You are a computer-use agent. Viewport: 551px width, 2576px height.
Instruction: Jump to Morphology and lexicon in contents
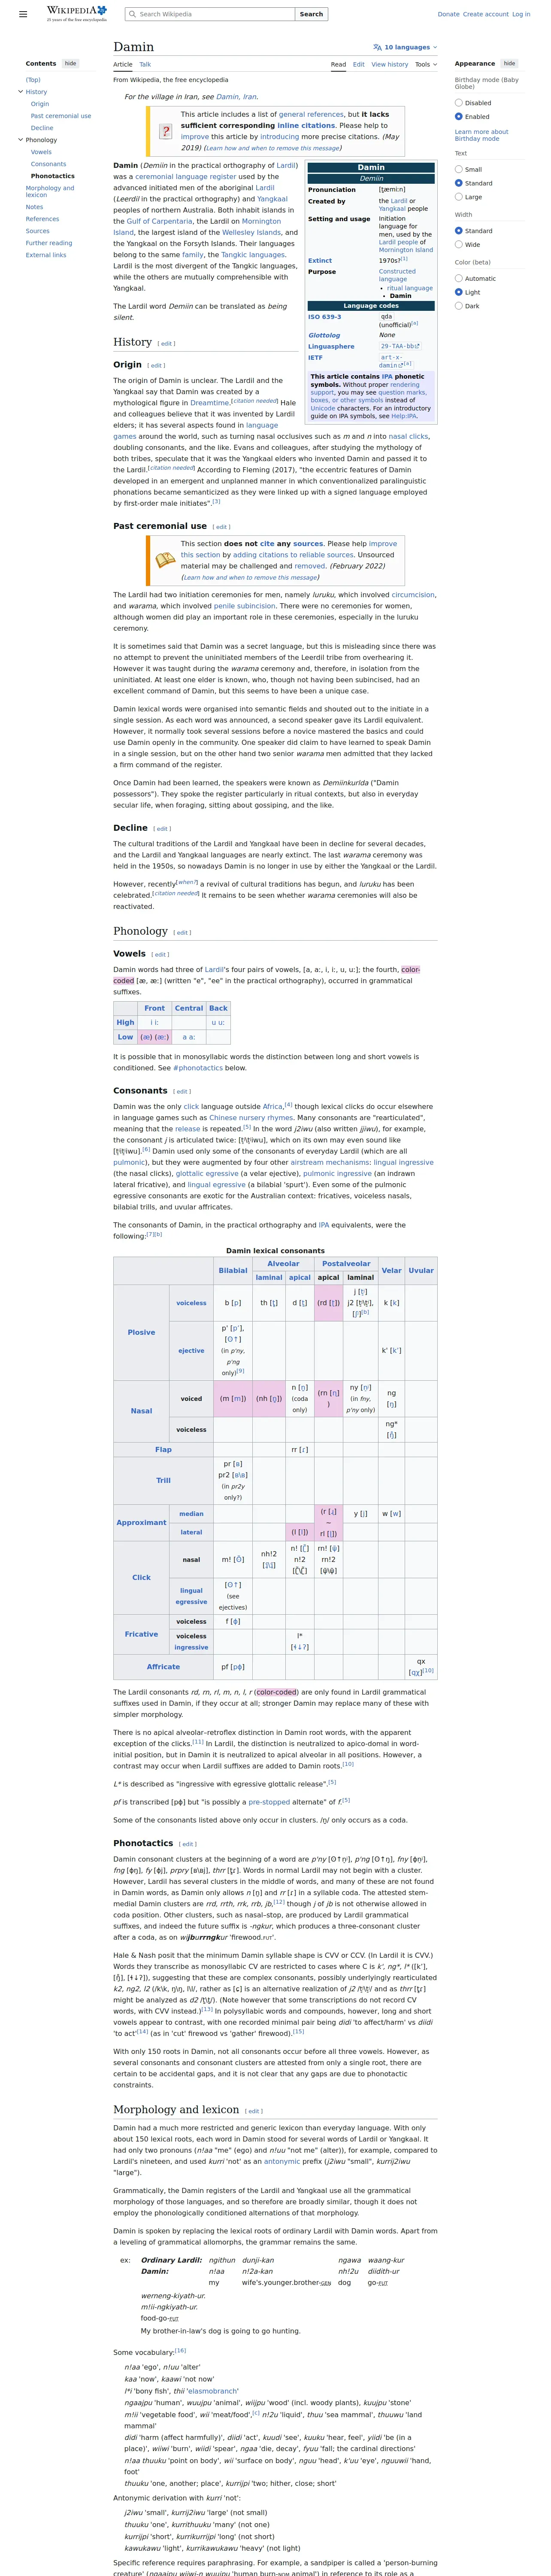tap(50, 191)
